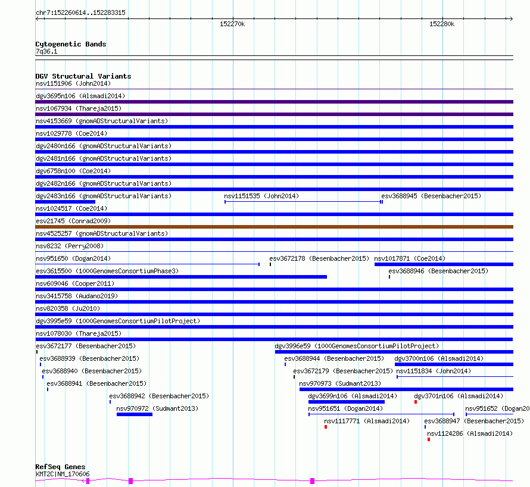Click the nsv1017871 (Coe2014) blue bar
This screenshot has width=530, height=487.
[444, 264]
